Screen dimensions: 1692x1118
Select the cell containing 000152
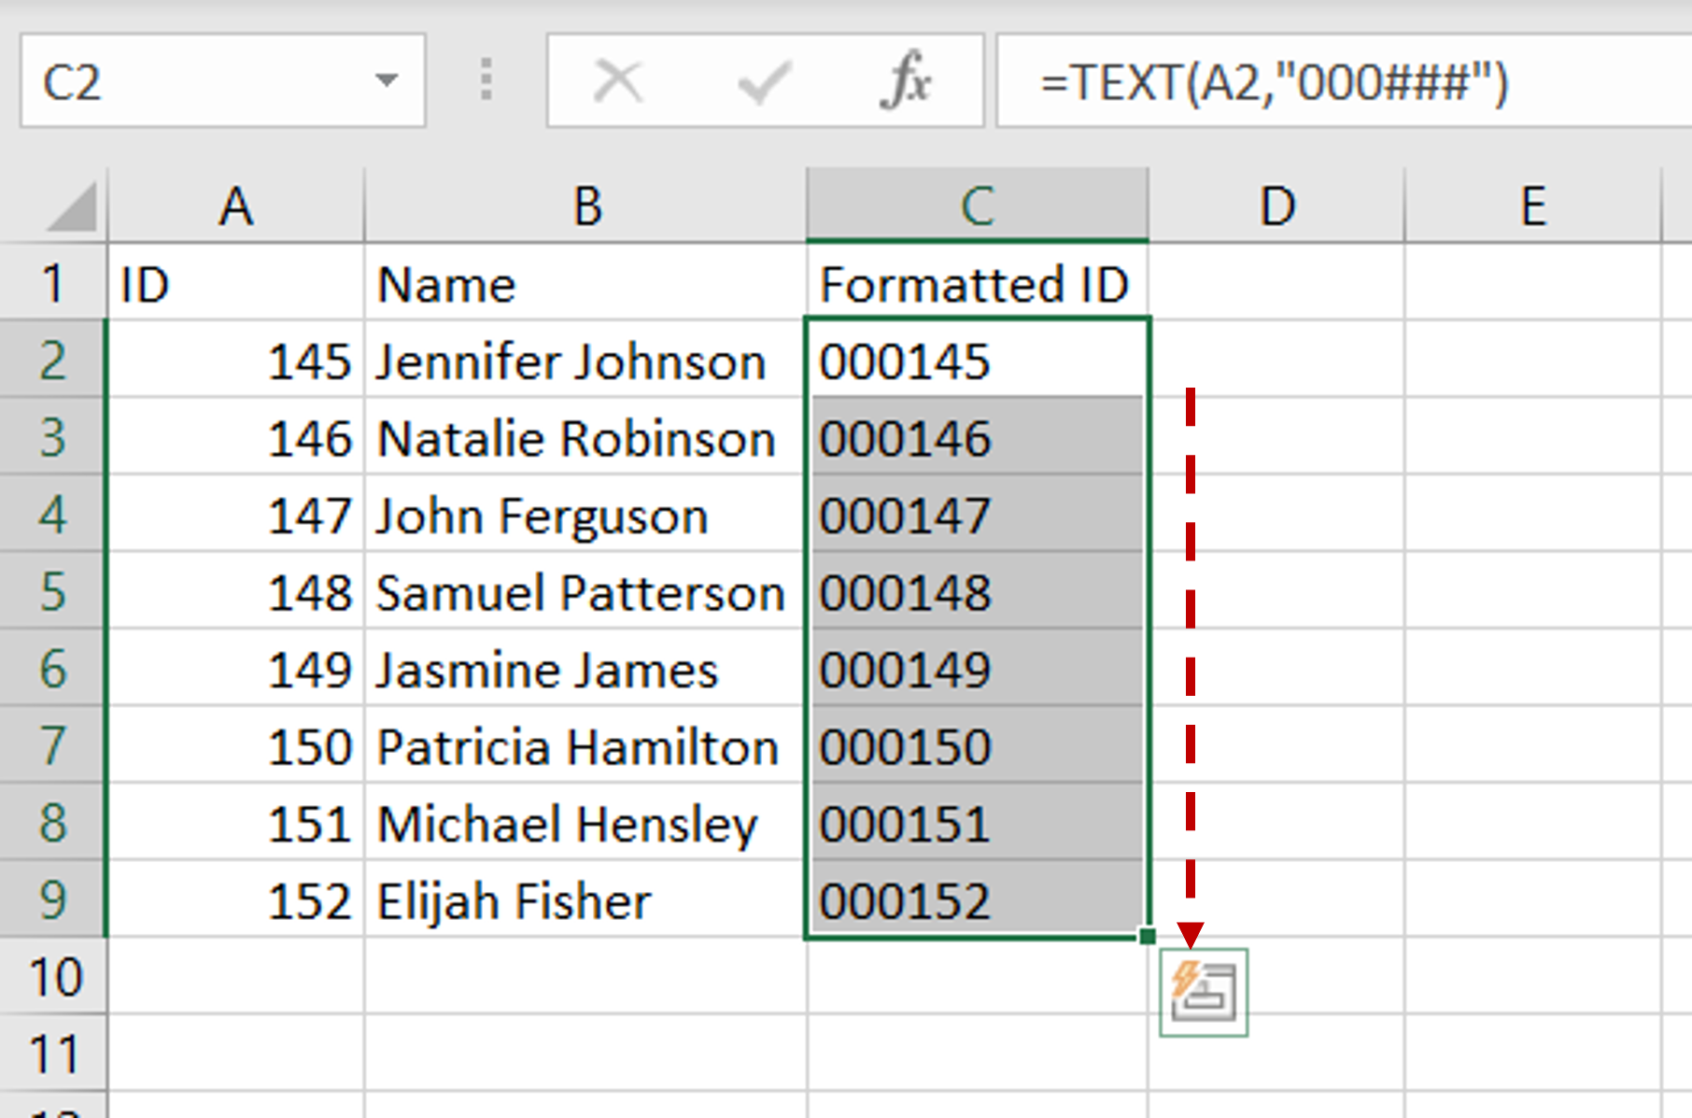(977, 900)
